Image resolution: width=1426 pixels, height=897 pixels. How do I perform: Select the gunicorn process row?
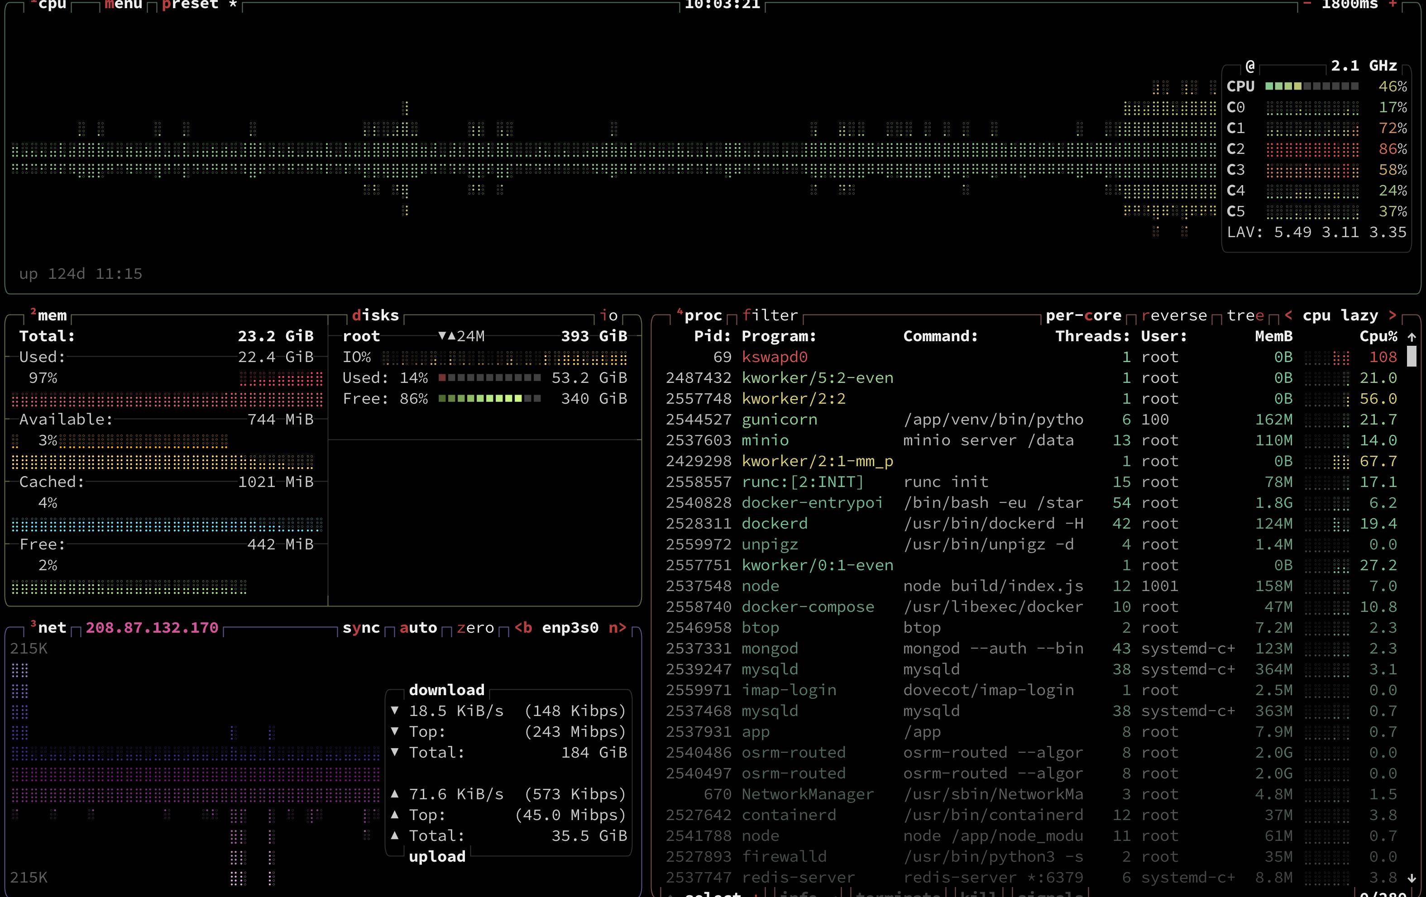pyautogui.click(x=1031, y=419)
